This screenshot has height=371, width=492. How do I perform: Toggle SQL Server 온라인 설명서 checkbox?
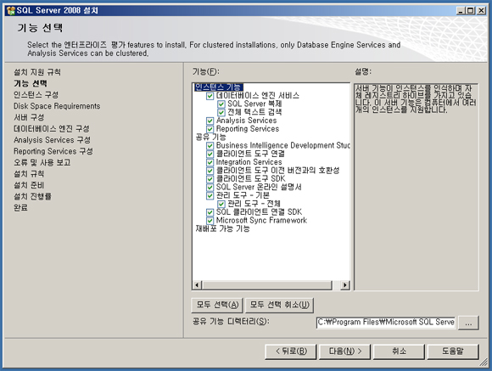click(x=210, y=188)
